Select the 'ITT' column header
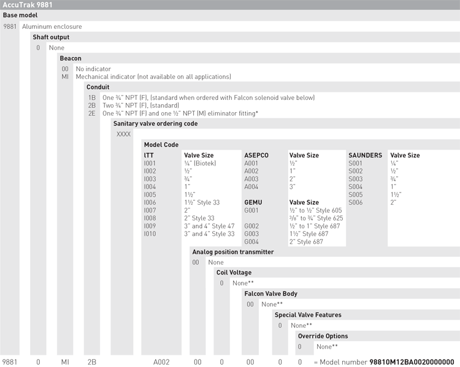This screenshot has height=367, width=460. pos(149,156)
